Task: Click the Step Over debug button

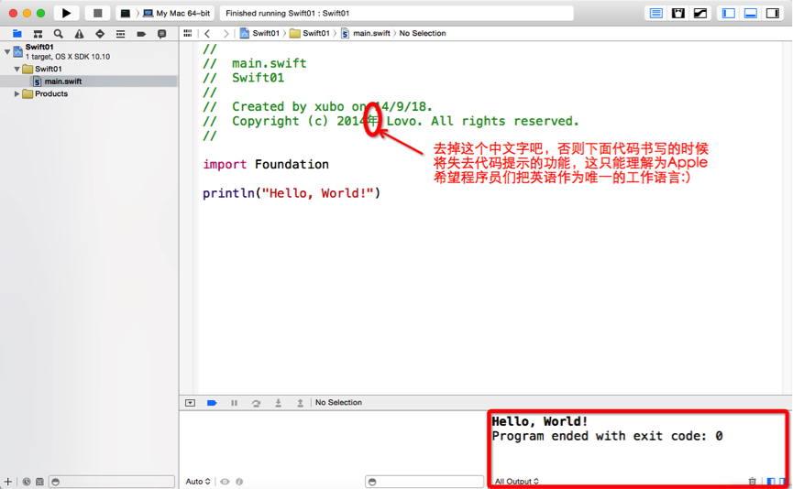Action: [256, 403]
